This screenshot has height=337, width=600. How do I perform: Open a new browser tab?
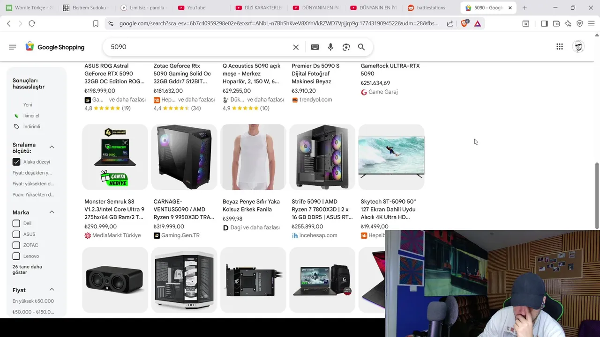click(x=525, y=7)
